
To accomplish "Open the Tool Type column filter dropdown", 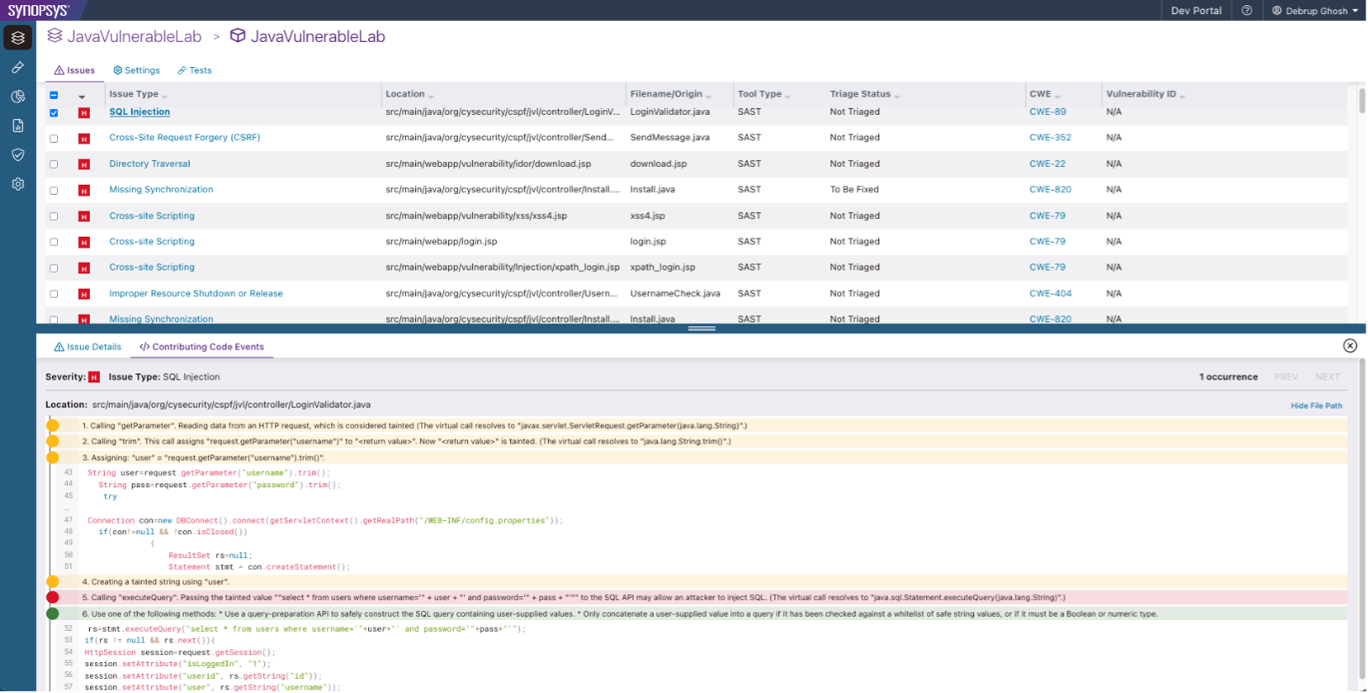I will tap(787, 96).
